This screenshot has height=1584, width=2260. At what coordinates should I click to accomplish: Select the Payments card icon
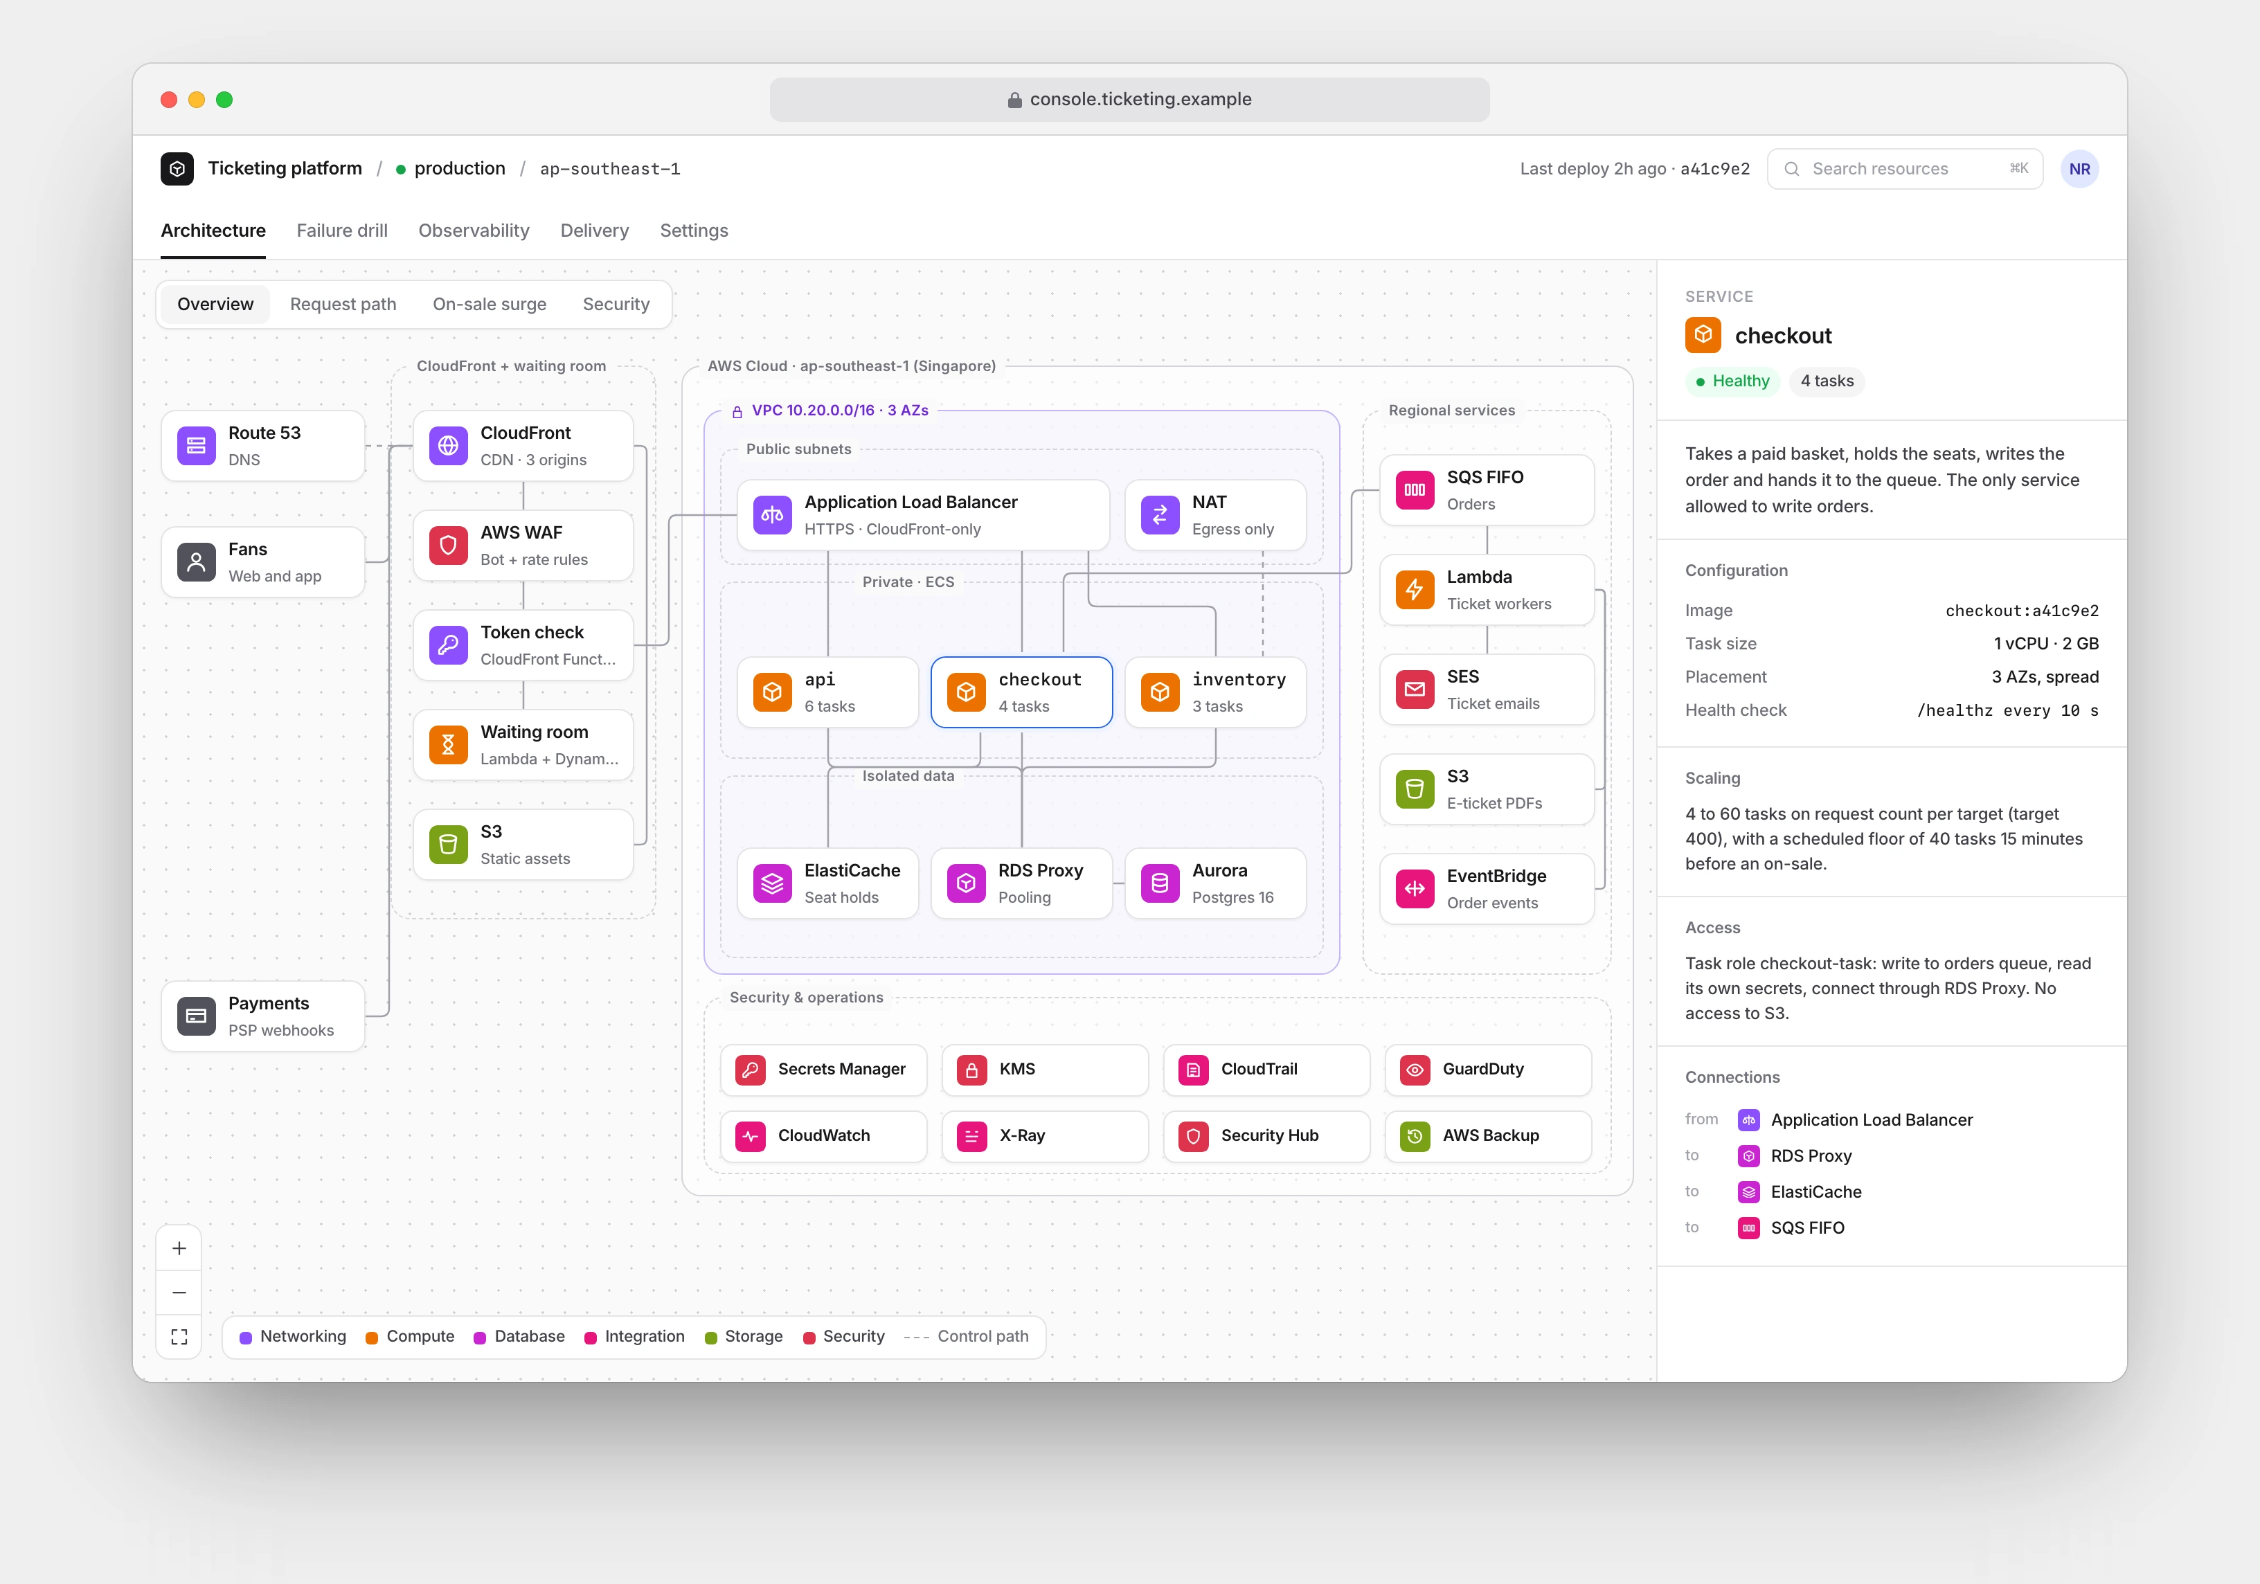point(196,1016)
